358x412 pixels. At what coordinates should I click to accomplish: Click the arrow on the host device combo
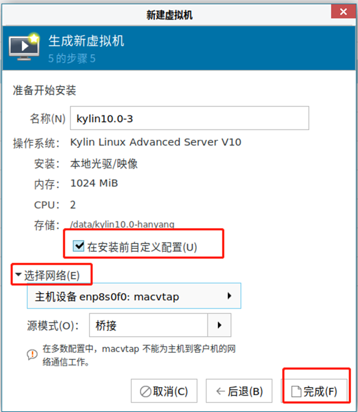(x=229, y=296)
